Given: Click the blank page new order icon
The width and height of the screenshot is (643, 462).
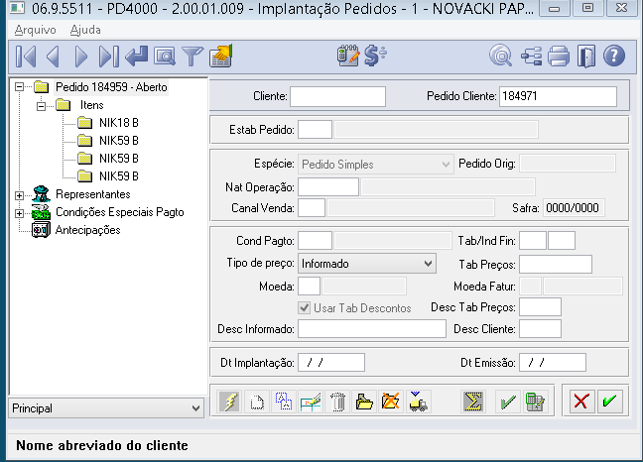Looking at the screenshot, I should pos(257,402).
